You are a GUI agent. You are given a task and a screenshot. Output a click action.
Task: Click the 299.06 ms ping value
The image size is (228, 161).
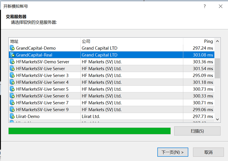(x=203, y=110)
